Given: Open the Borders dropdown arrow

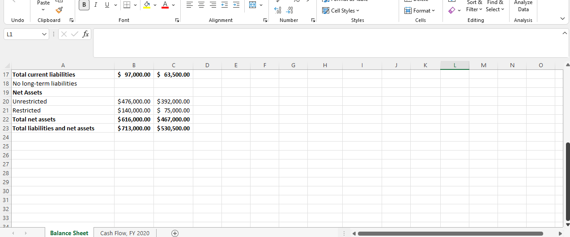Looking at the screenshot, I should [136, 5].
